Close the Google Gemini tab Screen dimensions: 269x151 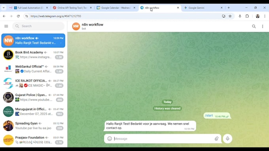coord(222,8)
